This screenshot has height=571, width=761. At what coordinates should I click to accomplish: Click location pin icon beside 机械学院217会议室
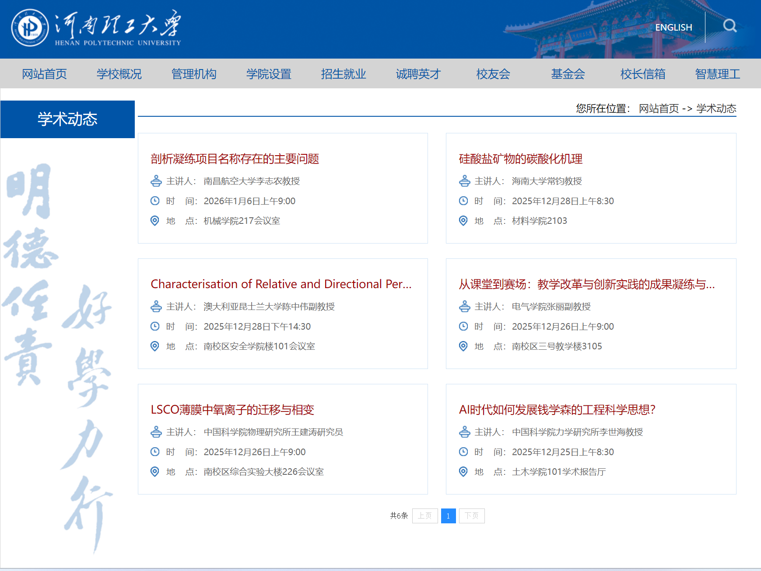tap(155, 221)
